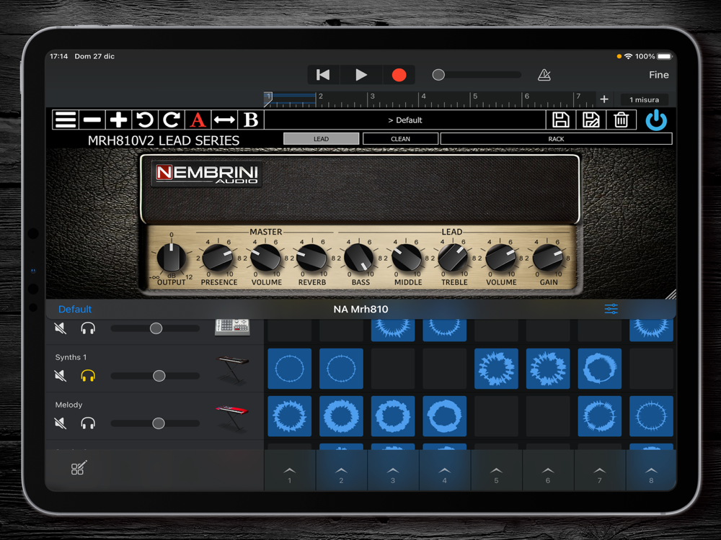Click the plus zoom-in icon
This screenshot has width=721, height=540.
119,120
